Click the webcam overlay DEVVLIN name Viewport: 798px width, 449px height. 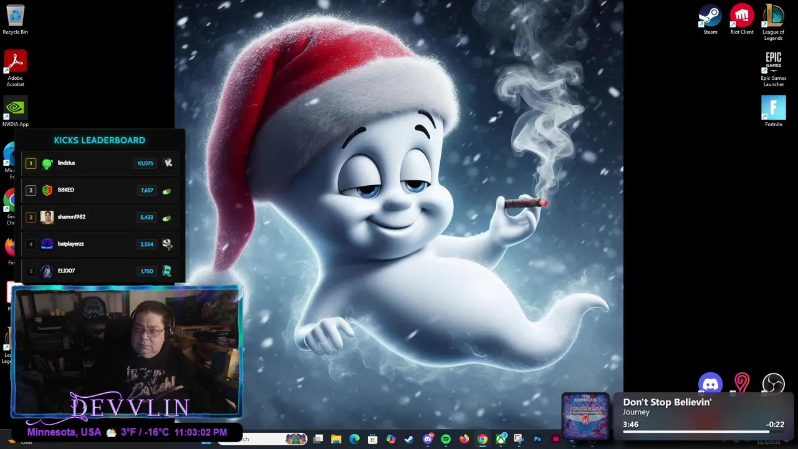point(130,408)
